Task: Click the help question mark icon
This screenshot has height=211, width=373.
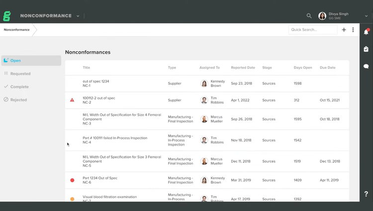Action: 366,194
